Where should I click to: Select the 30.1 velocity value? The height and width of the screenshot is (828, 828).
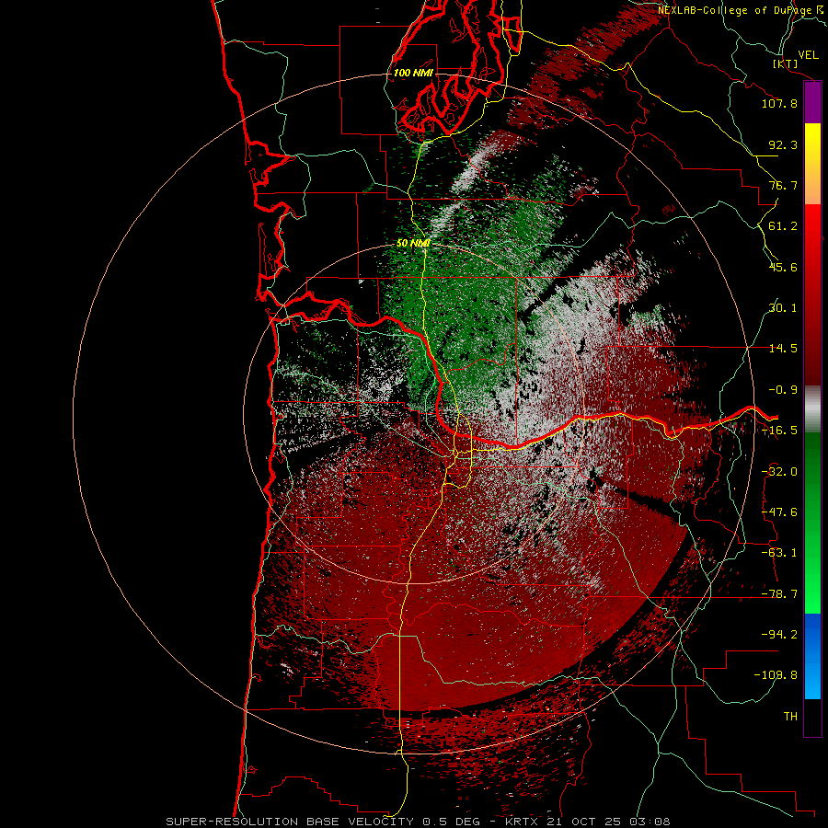[783, 308]
